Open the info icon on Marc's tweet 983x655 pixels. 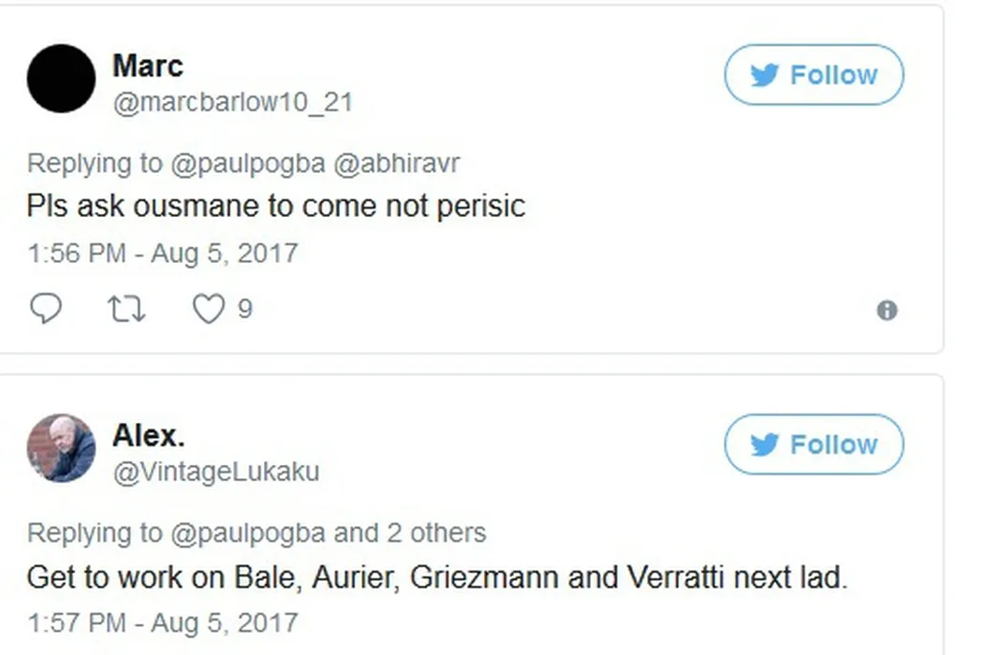(887, 311)
